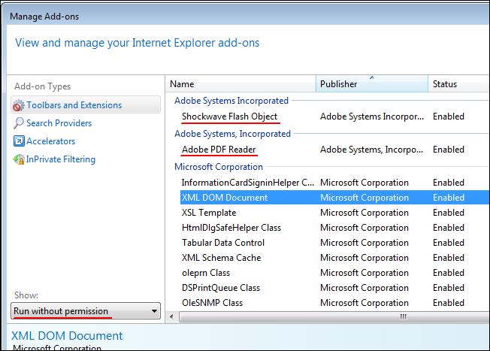Select the oleprn Class add-on

click(206, 273)
